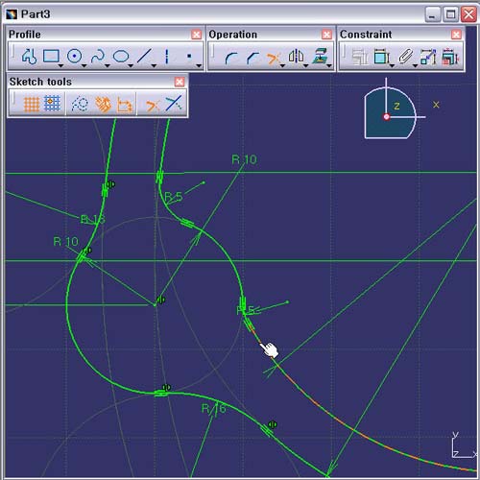Toggle Construction/Standard Element mode
This screenshot has height=480, width=480.
point(80,104)
